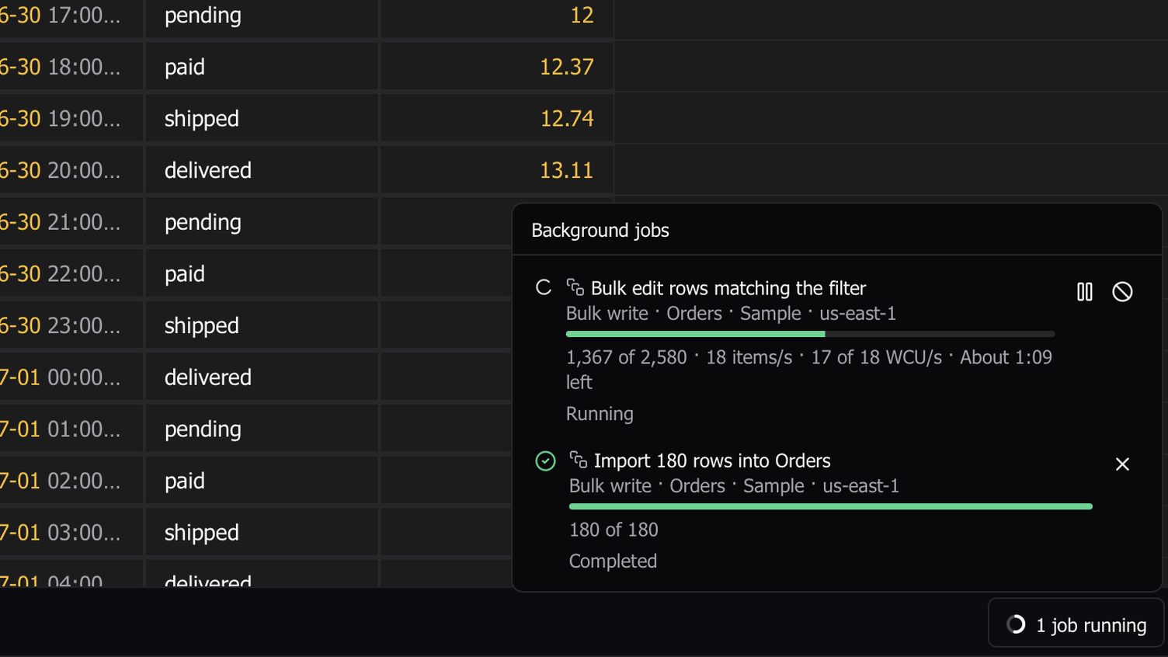Select the paid cell in the 18:00 row
This screenshot has width=1168, height=657.
coord(262,67)
